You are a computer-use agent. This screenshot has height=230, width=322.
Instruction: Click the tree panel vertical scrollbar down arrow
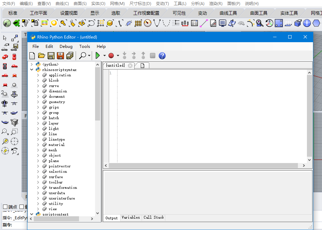click(97, 213)
